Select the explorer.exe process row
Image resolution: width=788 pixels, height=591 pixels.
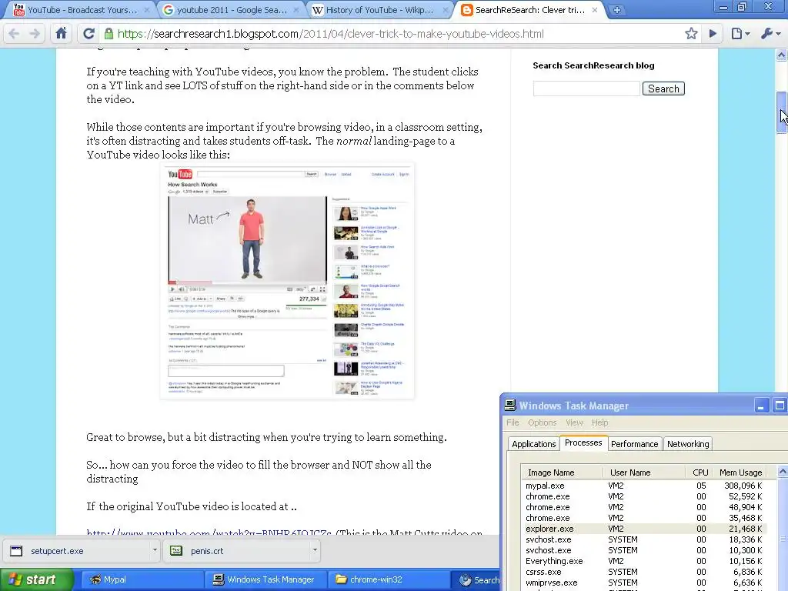[645, 529]
